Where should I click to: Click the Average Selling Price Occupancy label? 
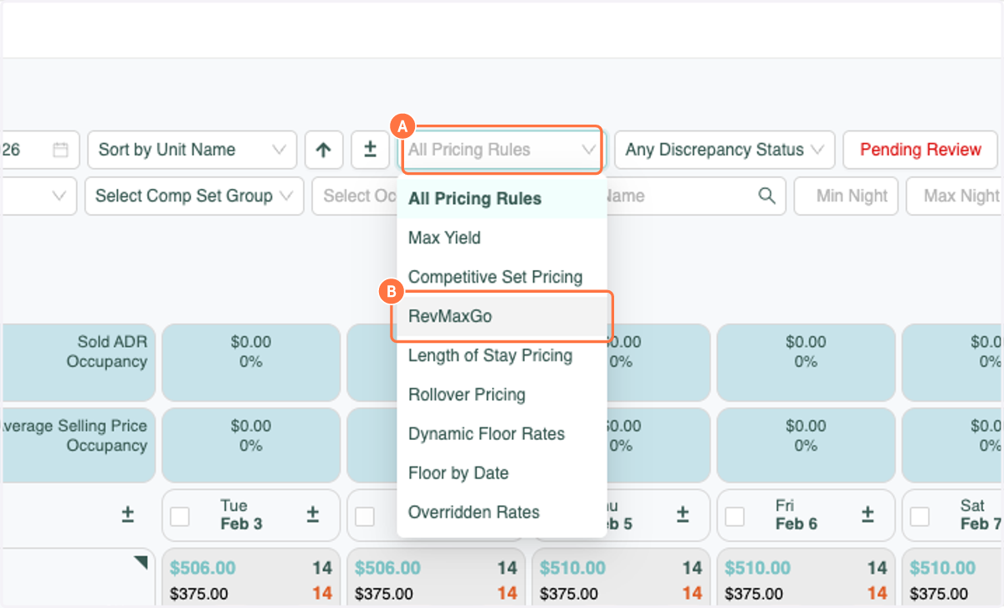[75, 436]
